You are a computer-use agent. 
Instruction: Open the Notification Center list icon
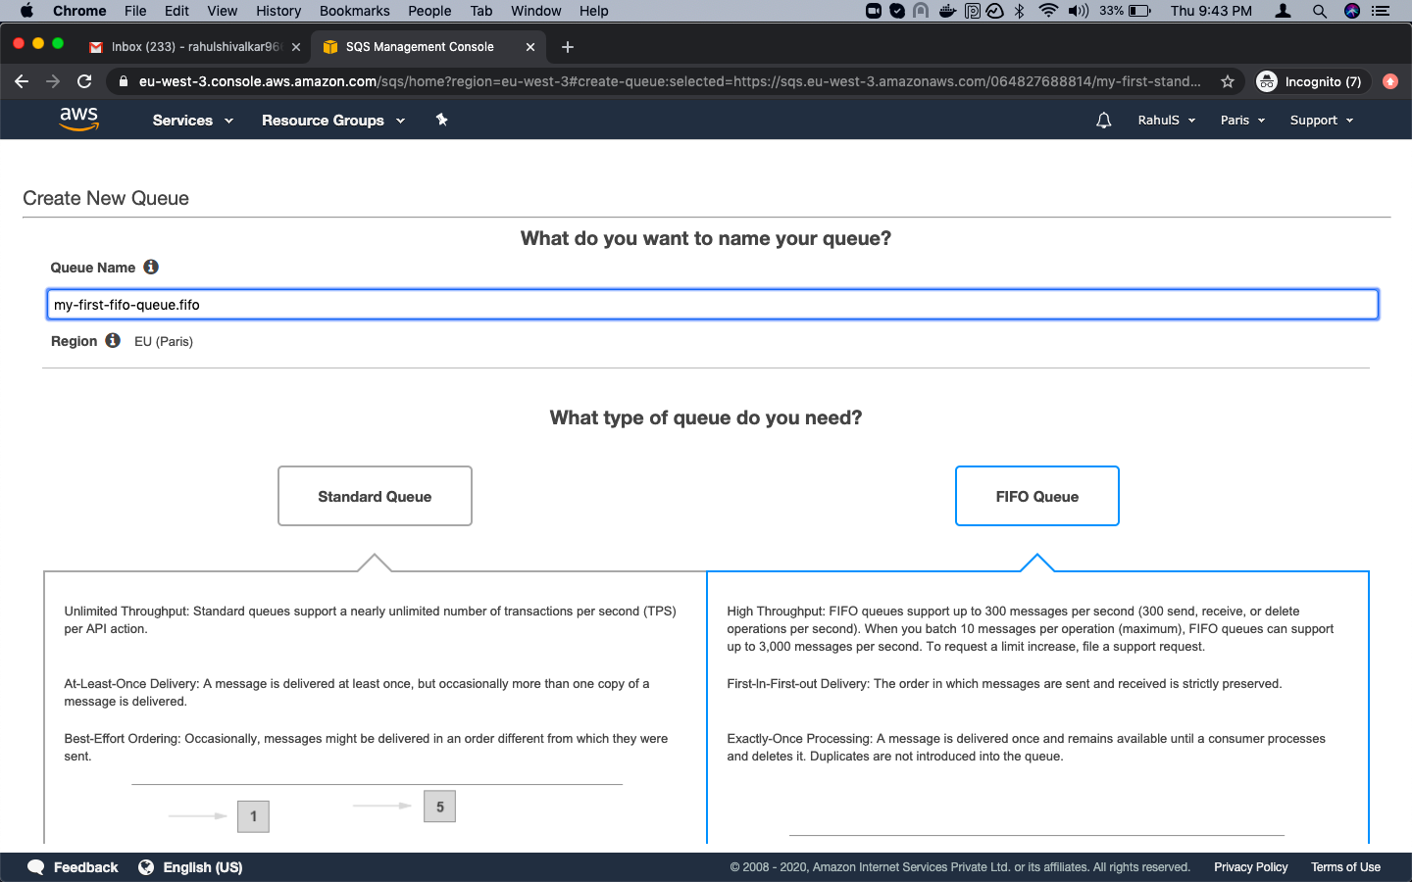(x=1381, y=11)
